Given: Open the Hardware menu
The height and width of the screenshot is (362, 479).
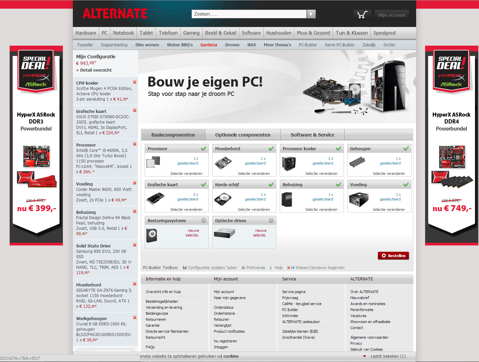Looking at the screenshot, I should click(x=86, y=33).
